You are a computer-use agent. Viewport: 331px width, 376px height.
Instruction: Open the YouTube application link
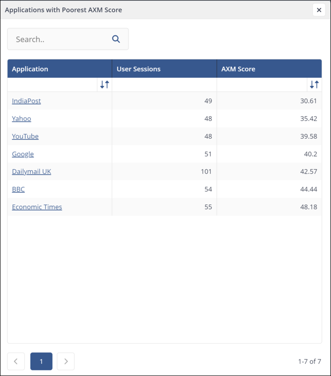(25, 136)
